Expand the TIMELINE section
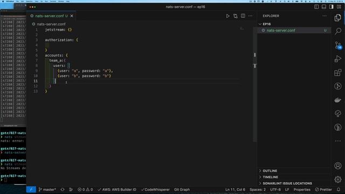345x194 pixels. coord(294,177)
